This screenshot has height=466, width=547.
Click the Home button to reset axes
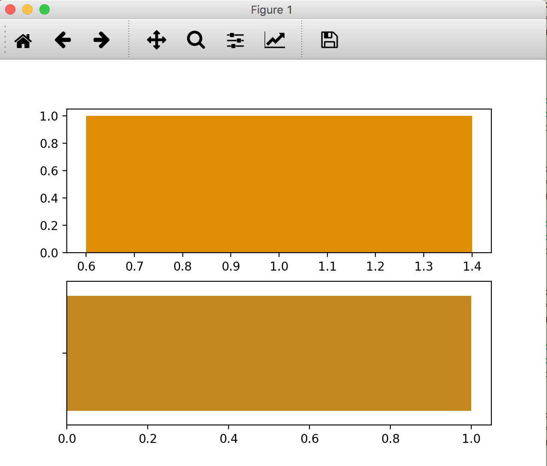(x=24, y=40)
